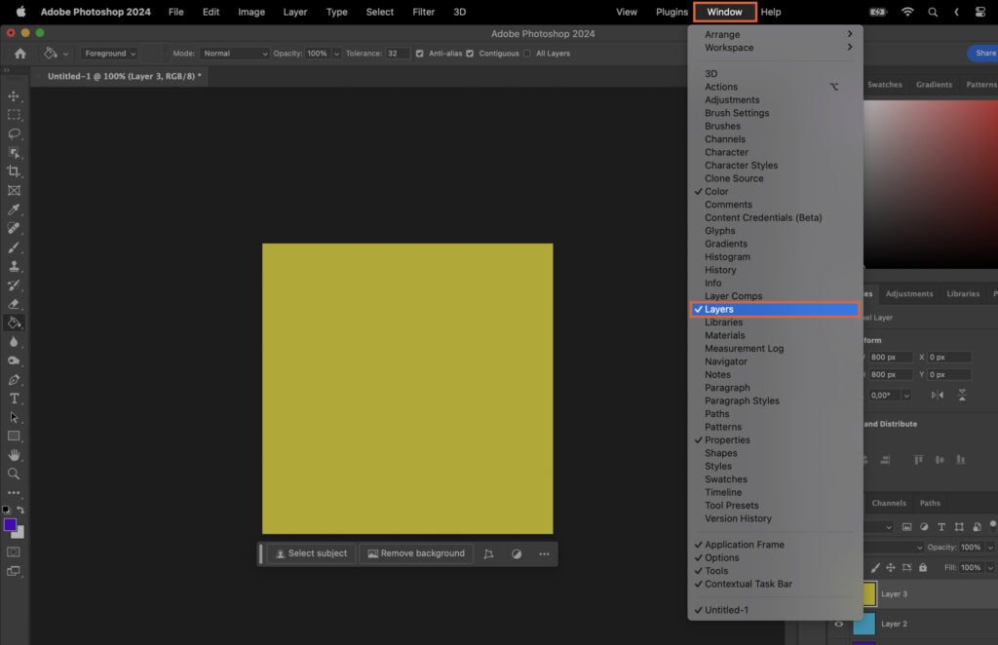This screenshot has width=998, height=645.
Task: Select the Move tool
Action: pos(14,95)
